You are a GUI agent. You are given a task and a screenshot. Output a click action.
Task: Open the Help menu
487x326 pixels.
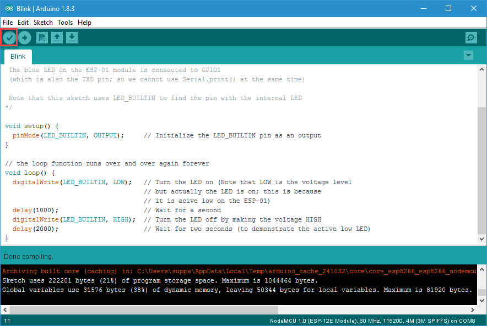point(84,23)
